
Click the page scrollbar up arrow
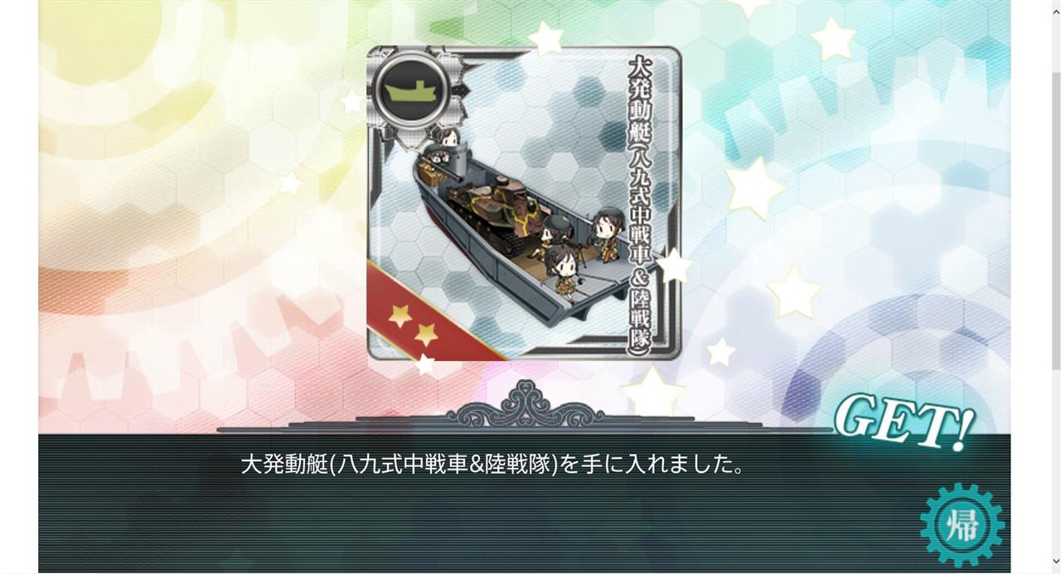pyautogui.click(x=1055, y=8)
